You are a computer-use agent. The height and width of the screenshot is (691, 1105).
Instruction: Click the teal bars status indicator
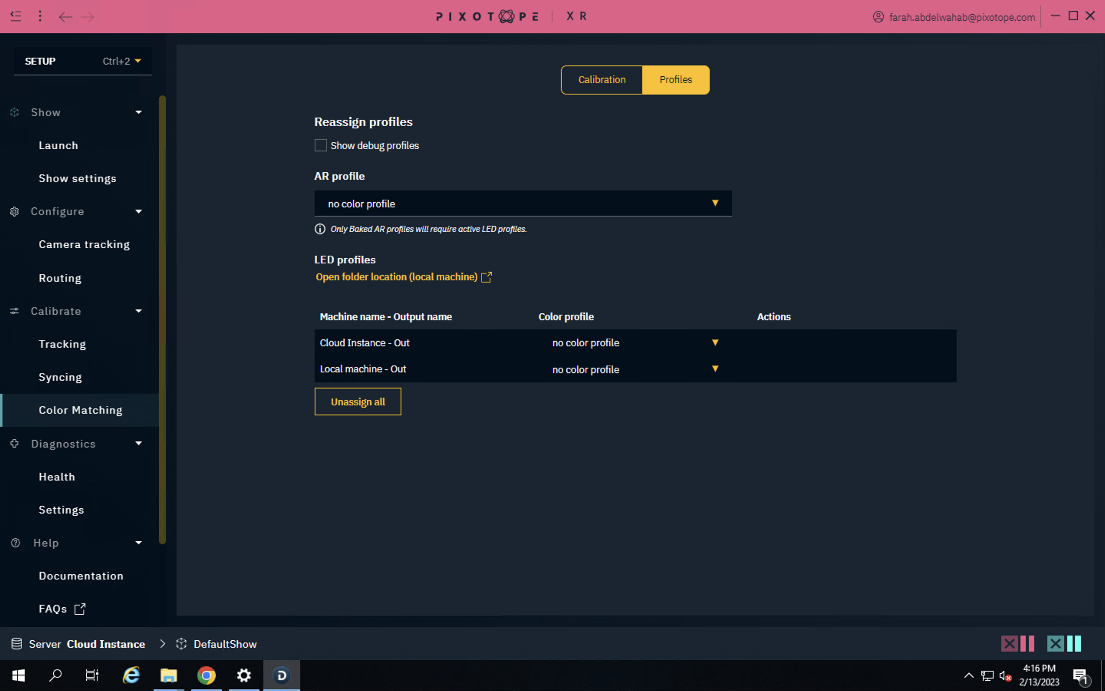[1074, 643]
